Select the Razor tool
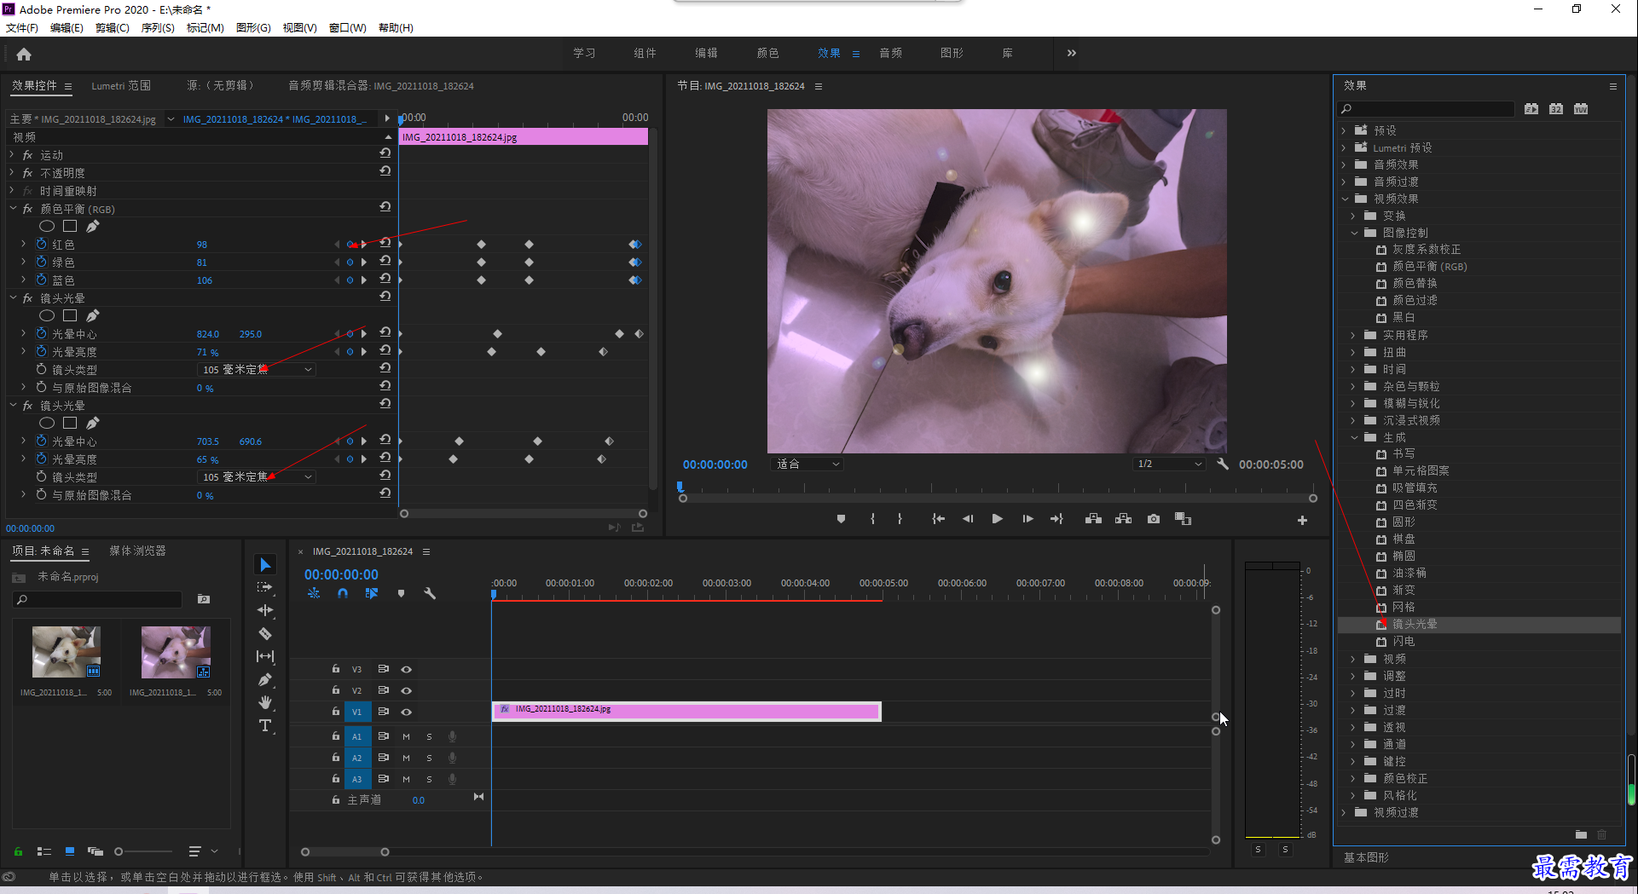The height and width of the screenshot is (894, 1638). point(265,633)
